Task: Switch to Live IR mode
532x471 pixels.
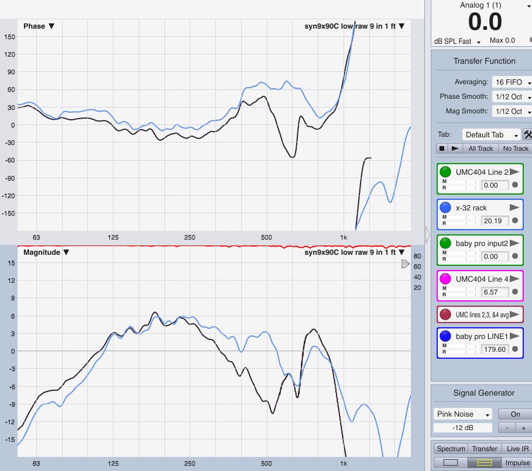Action: 517,449
